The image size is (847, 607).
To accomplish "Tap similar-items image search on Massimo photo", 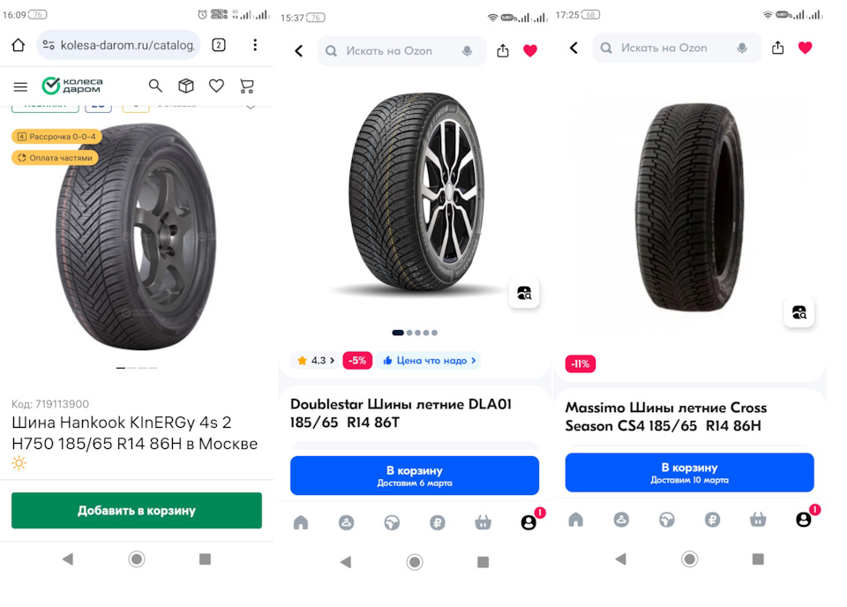I will (798, 312).
